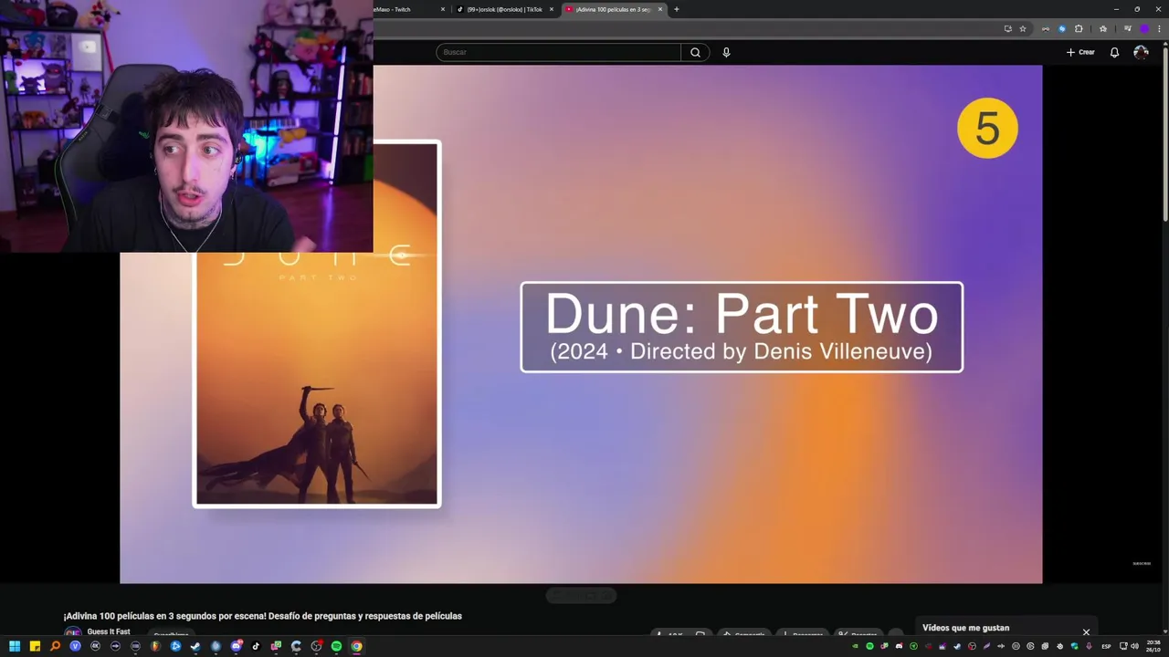Close the TikTok browser tab
The height and width of the screenshot is (657, 1169).
coord(551,9)
